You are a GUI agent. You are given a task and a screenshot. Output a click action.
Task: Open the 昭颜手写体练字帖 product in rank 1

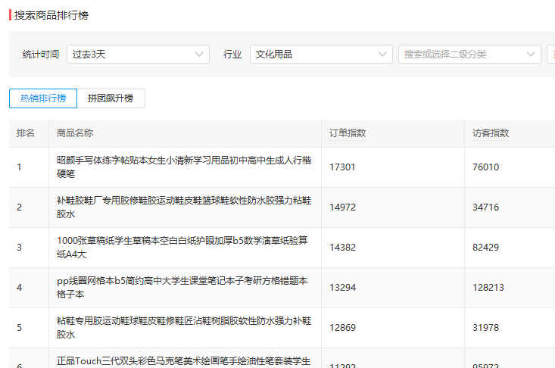(184, 167)
